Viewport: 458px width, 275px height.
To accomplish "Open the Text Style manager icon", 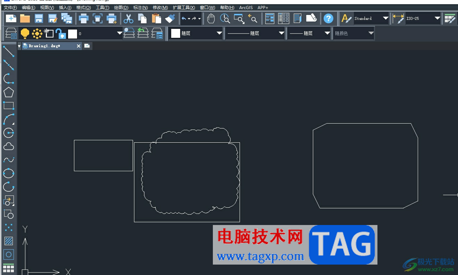I will pos(346,18).
